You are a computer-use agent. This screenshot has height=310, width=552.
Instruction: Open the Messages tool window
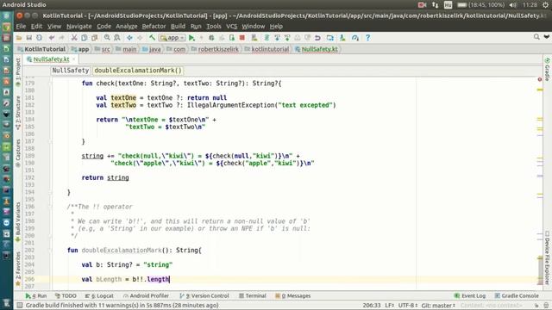pyautogui.click(x=293, y=296)
